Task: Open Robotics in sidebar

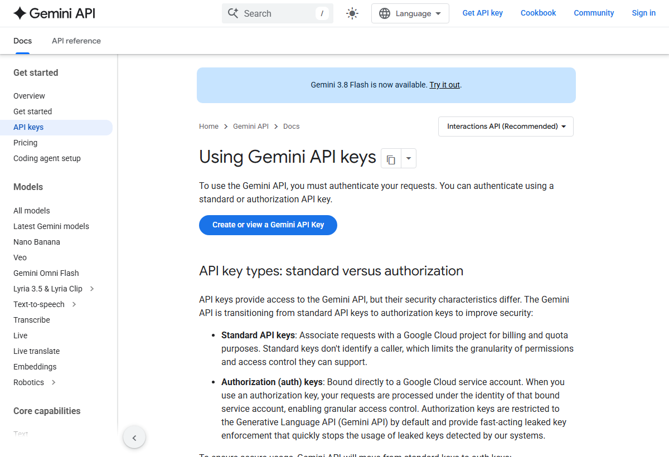Action: (x=28, y=382)
